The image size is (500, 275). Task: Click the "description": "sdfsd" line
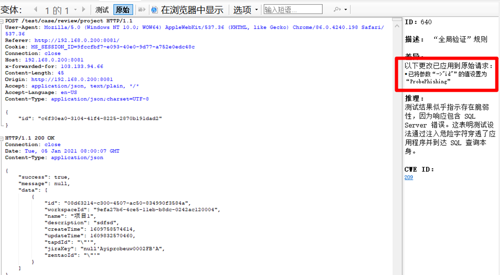(x=82, y=223)
